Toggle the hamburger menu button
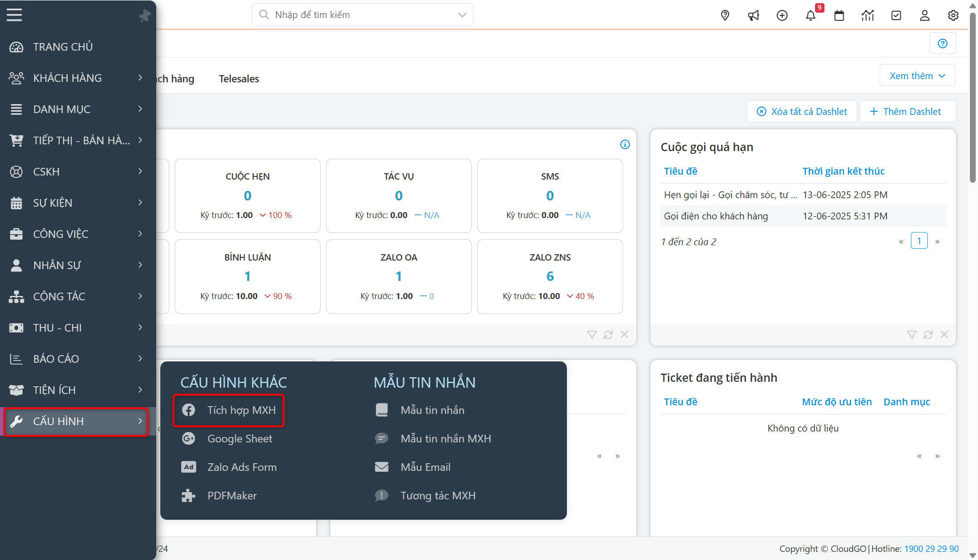Image resolution: width=978 pixels, height=560 pixels. pos(14,15)
